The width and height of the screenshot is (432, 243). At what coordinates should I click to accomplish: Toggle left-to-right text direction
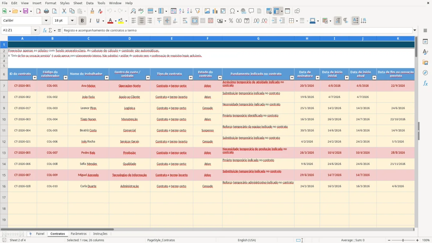click(338, 21)
